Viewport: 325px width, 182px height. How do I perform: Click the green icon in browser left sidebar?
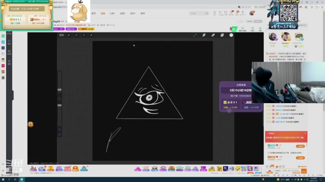click(x=3, y=36)
